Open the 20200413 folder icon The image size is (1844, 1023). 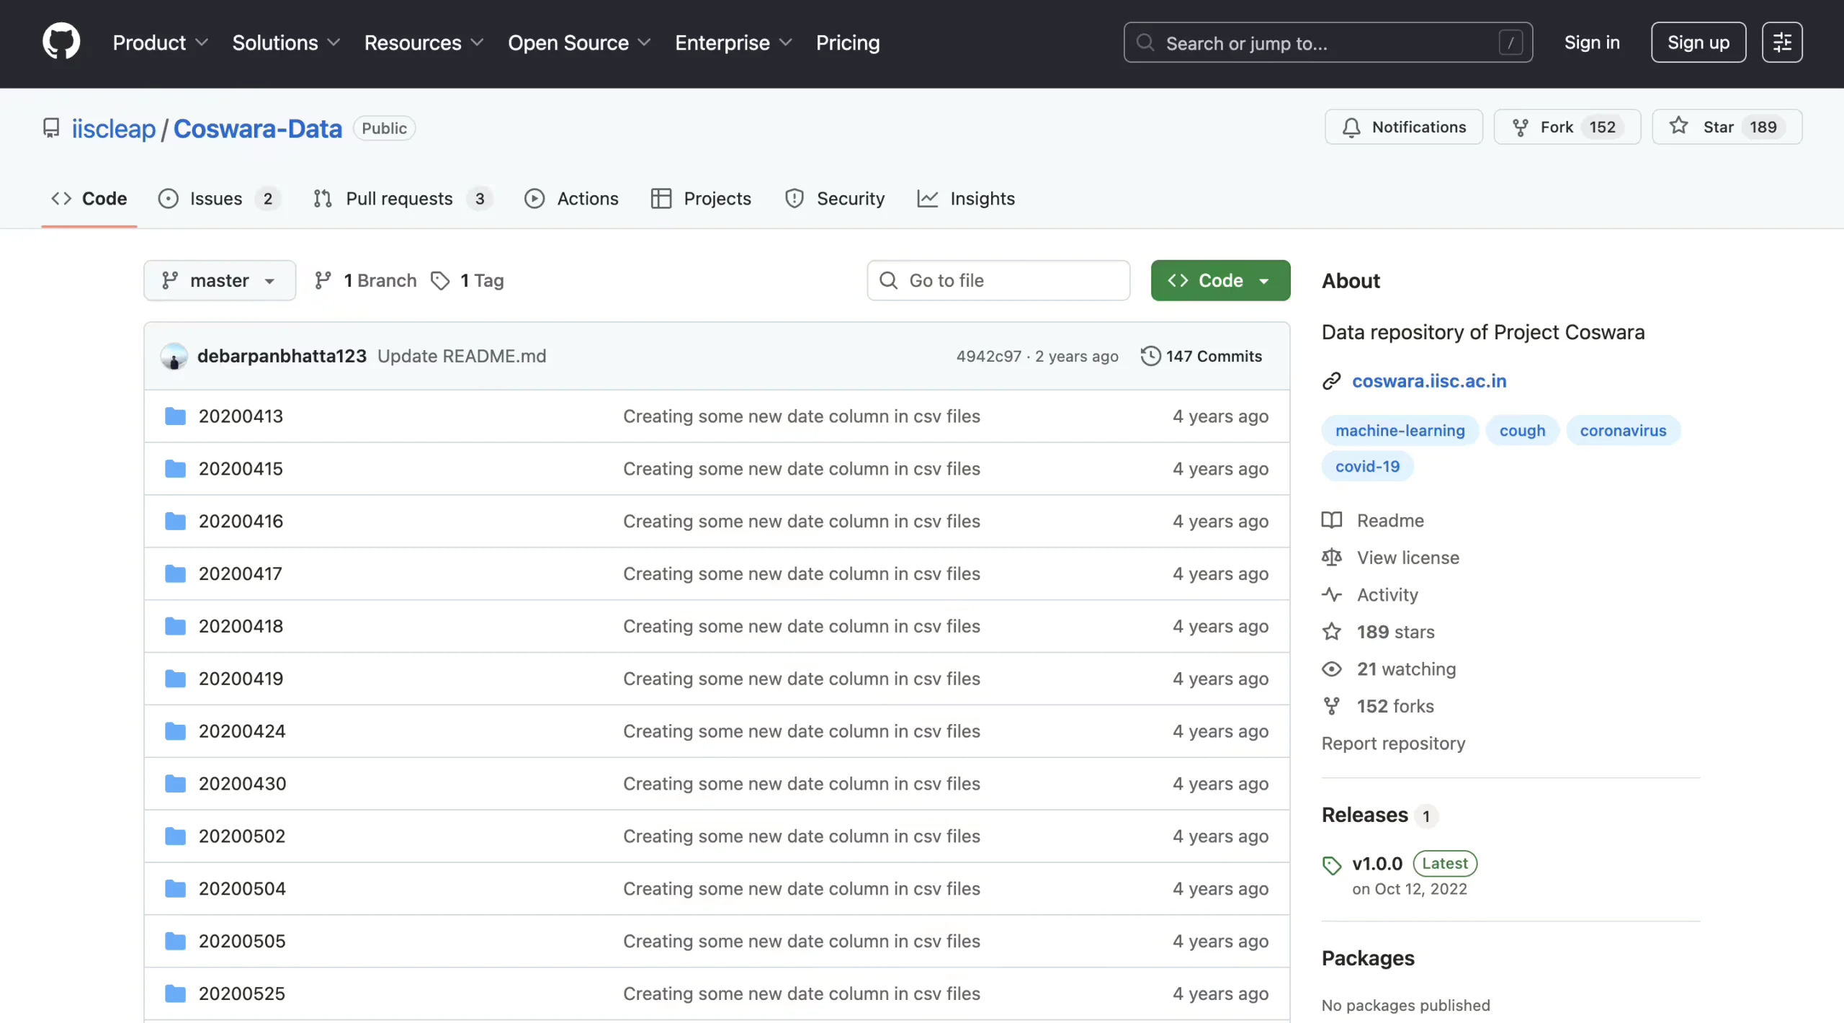pos(175,416)
